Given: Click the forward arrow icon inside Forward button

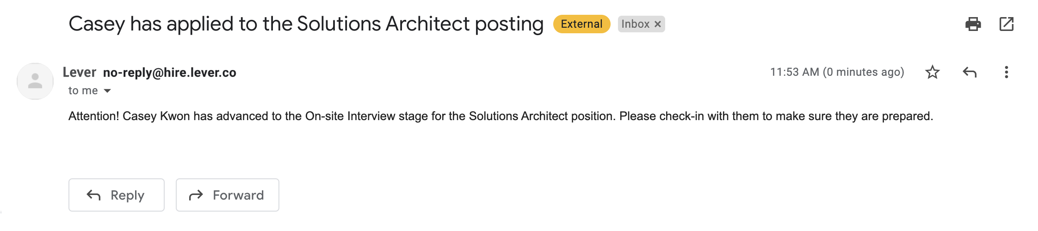Looking at the screenshot, I should coord(196,195).
